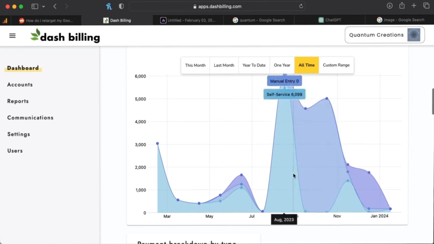
Task: Click the Share icon in Safari toolbar
Action: click(402, 6)
